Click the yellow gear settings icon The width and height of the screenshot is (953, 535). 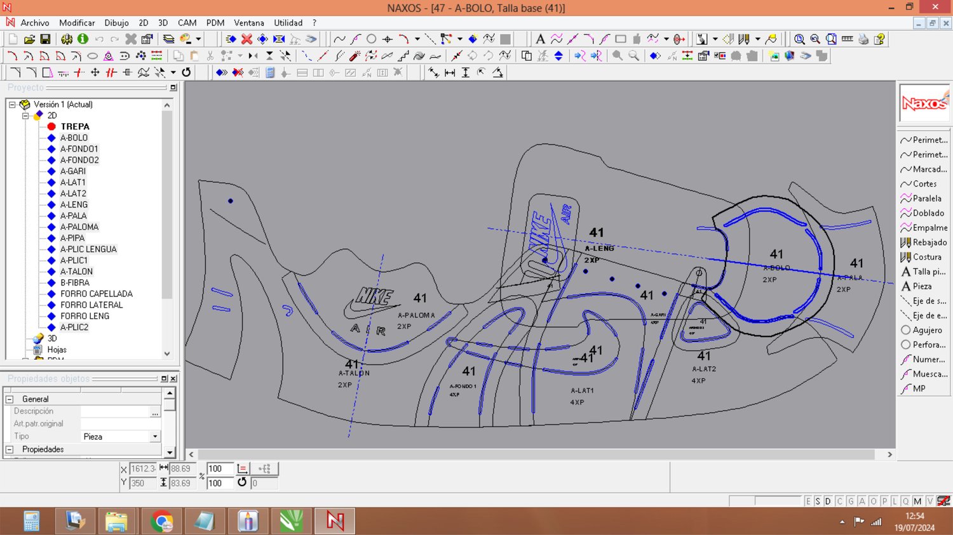pyautogui.click(x=67, y=39)
